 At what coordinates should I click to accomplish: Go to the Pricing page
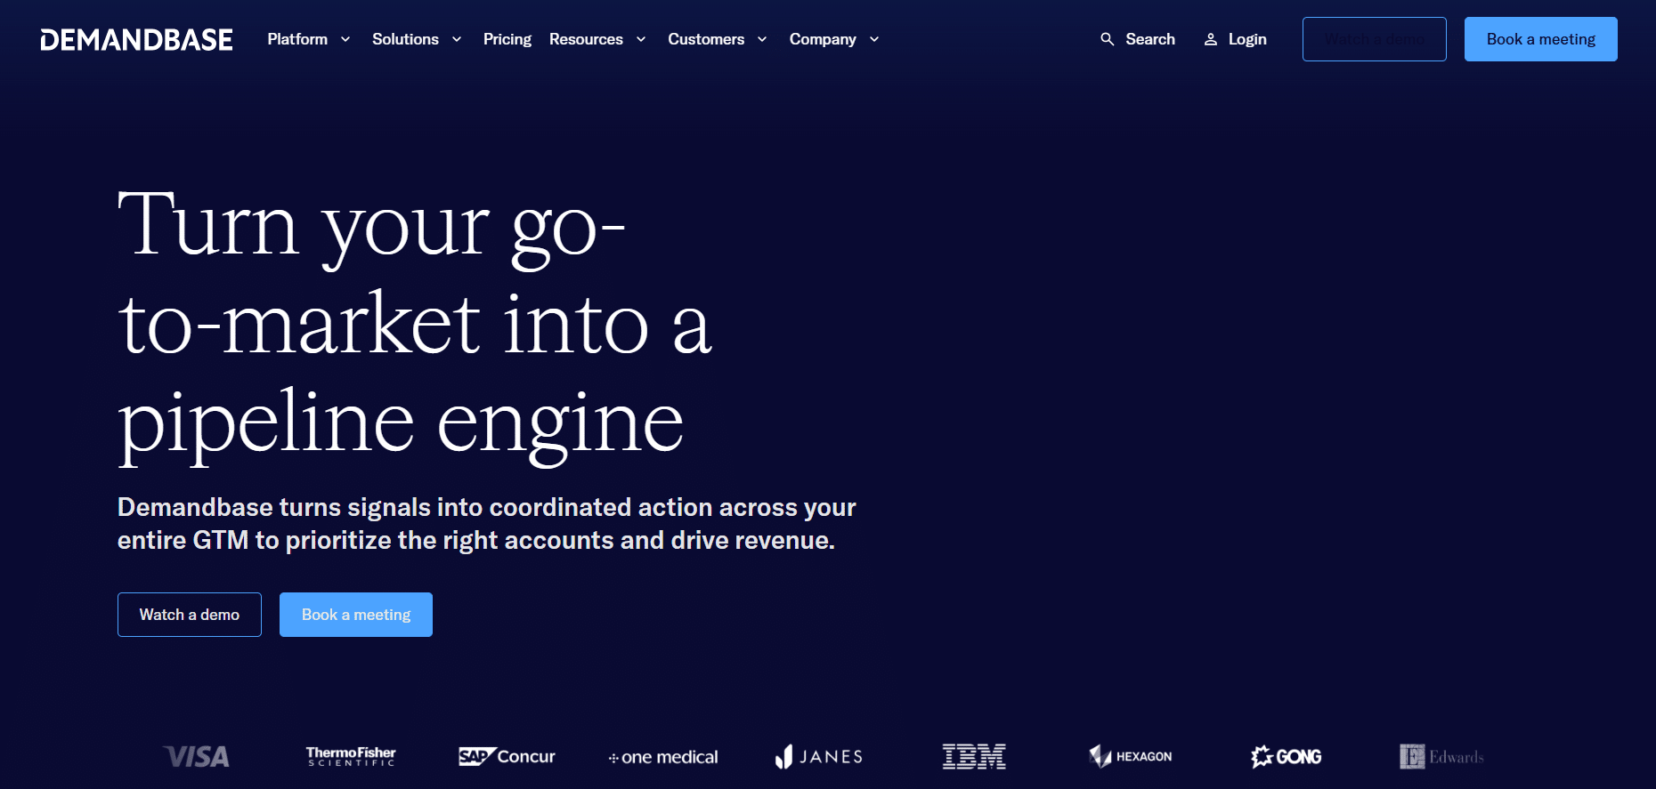pos(507,39)
